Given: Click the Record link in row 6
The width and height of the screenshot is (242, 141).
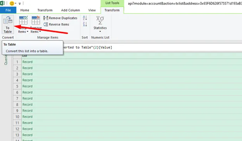Looking at the screenshot, I should (x=27, y=92).
